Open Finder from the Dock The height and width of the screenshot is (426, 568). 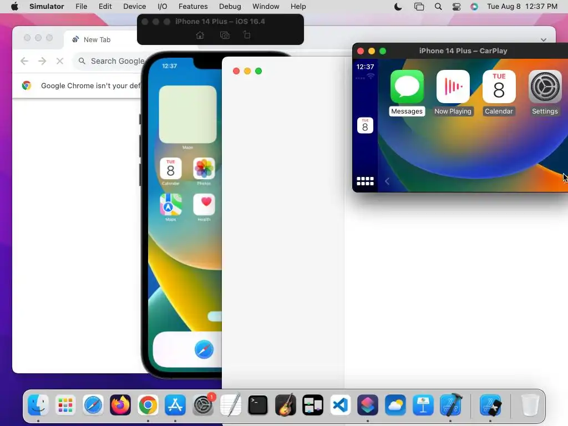(x=38, y=404)
